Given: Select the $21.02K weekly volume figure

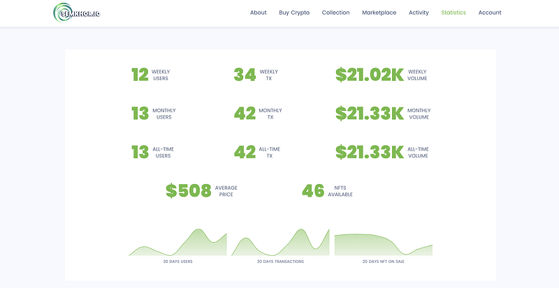Looking at the screenshot, I should point(370,75).
